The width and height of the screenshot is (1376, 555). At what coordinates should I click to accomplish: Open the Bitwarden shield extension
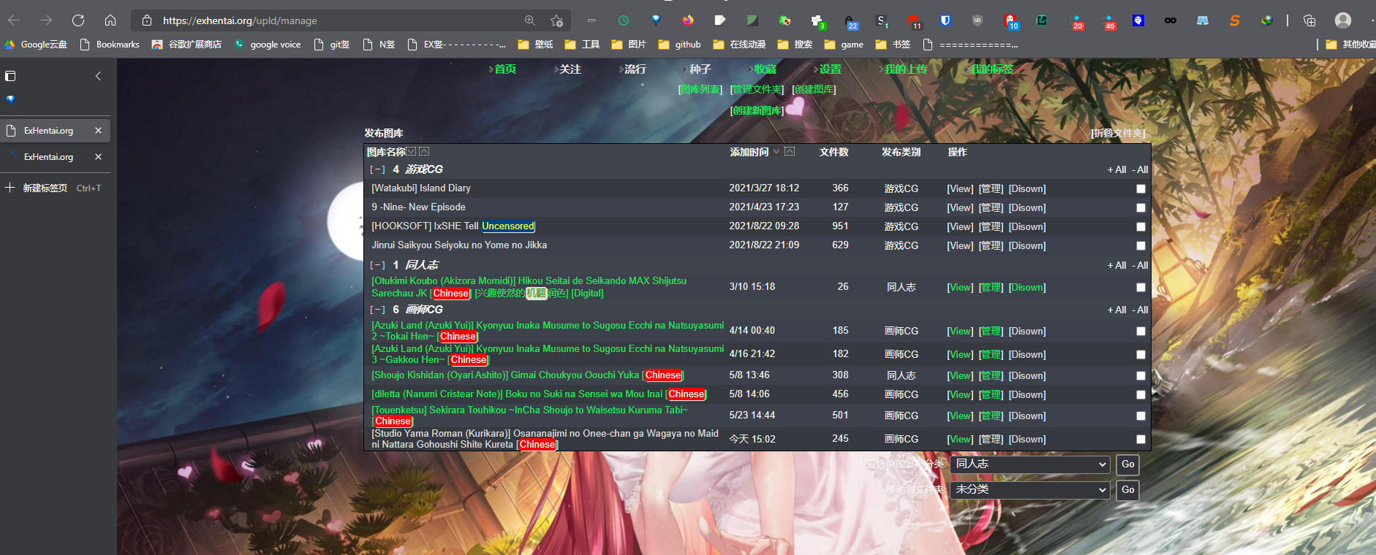pyautogui.click(x=945, y=20)
